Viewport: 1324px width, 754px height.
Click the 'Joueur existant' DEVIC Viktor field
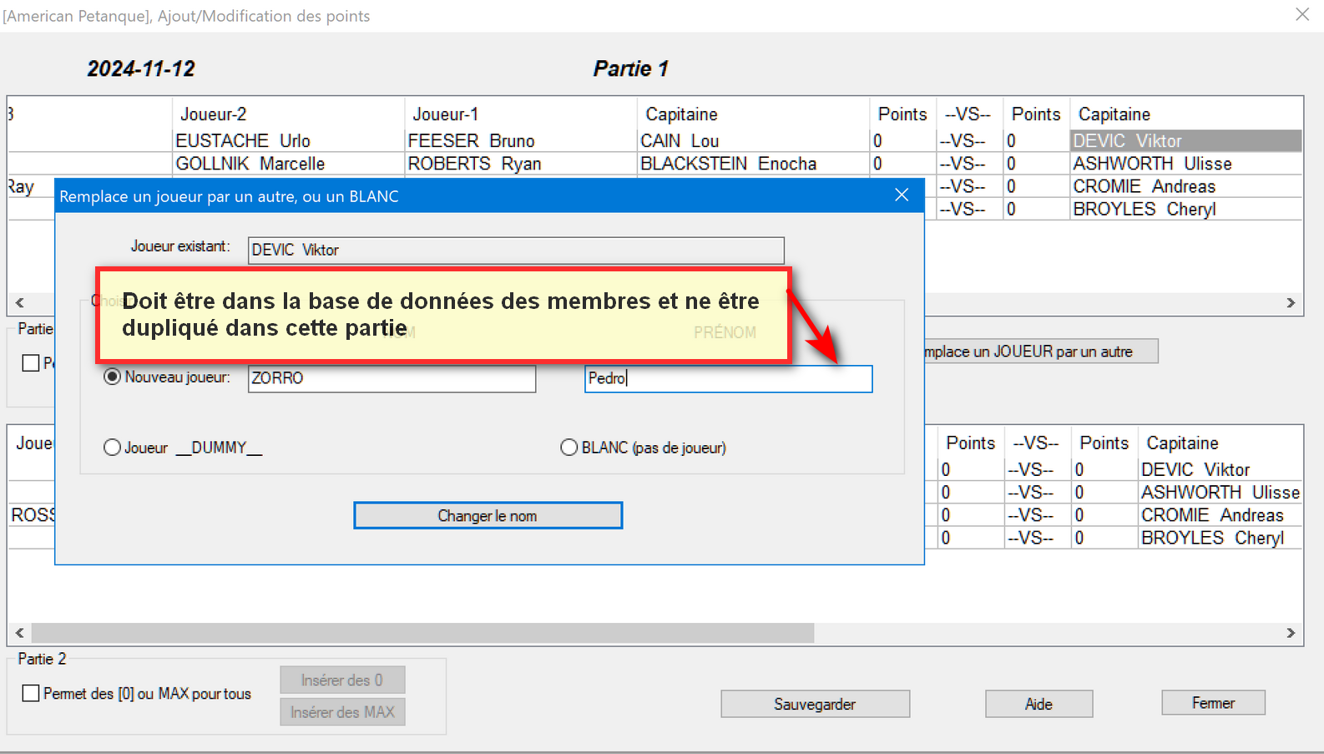tap(515, 250)
